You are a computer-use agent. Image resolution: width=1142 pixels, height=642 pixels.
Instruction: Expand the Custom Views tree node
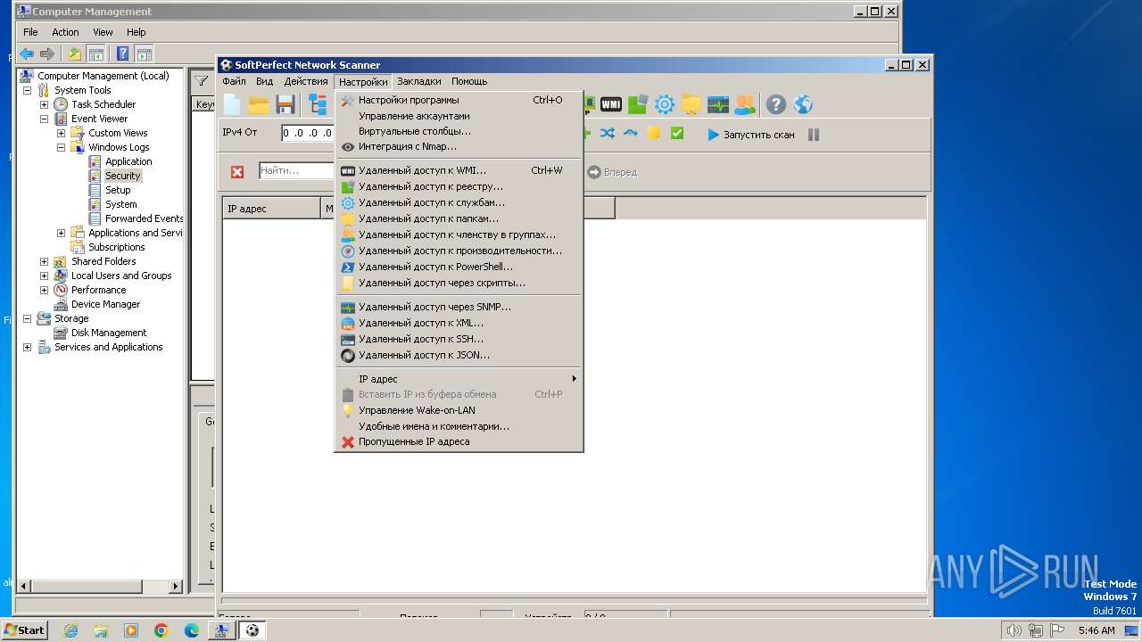tap(61, 133)
